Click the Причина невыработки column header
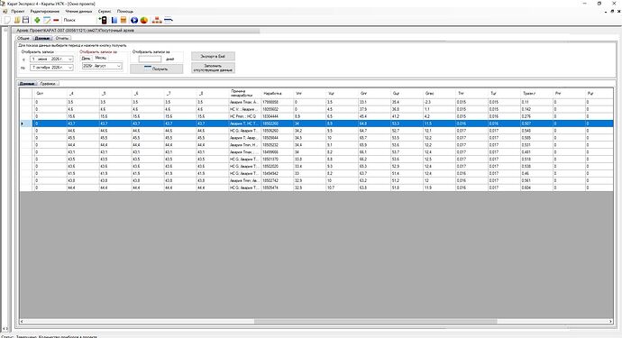Screen dimensions: 622x338 tap(245, 94)
